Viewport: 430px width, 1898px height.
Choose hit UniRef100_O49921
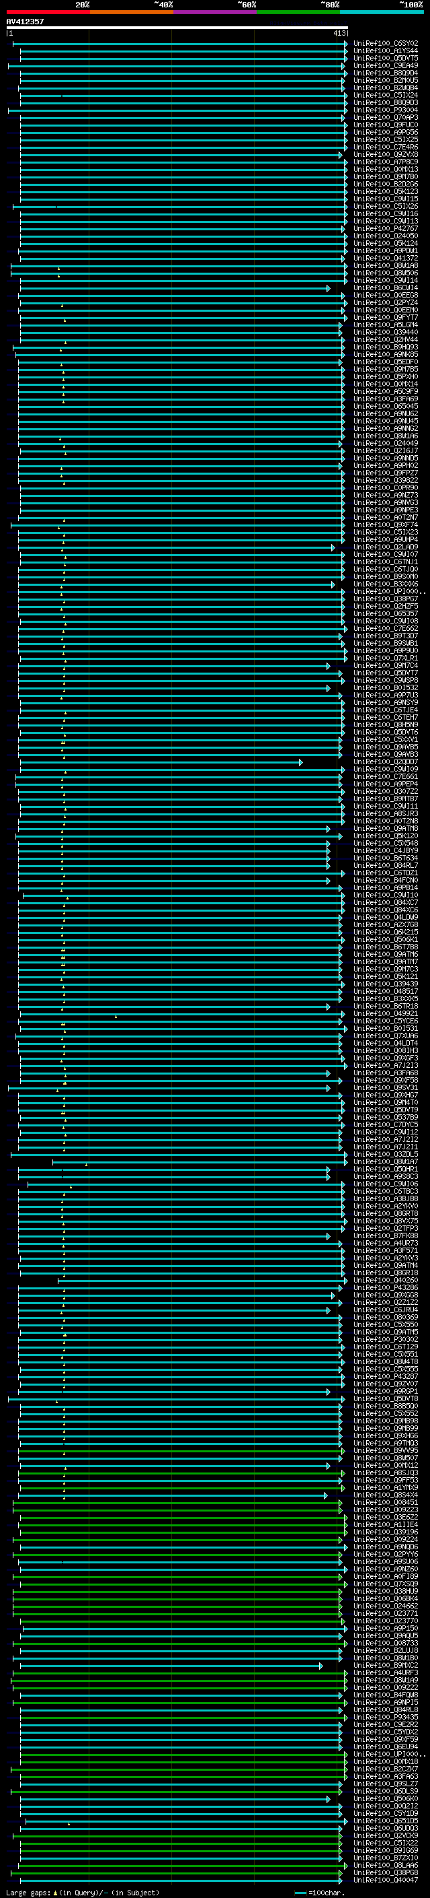pos(385,1014)
